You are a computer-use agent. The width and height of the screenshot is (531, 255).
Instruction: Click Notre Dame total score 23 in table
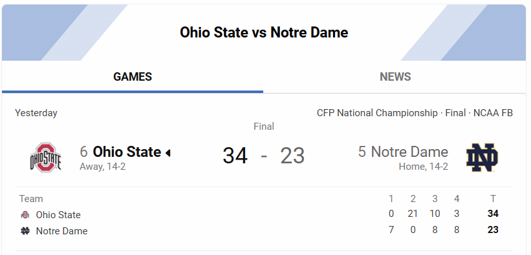click(493, 230)
